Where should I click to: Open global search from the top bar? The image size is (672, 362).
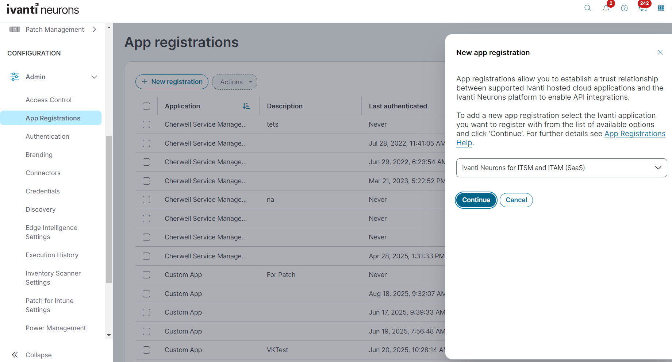pyautogui.click(x=588, y=8)
